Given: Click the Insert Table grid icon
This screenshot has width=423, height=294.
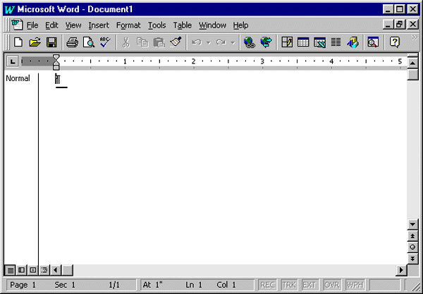Looking at the screenshot, I should (303, 42).
